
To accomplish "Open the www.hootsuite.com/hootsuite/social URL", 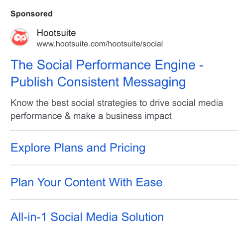I will point(100,44).
